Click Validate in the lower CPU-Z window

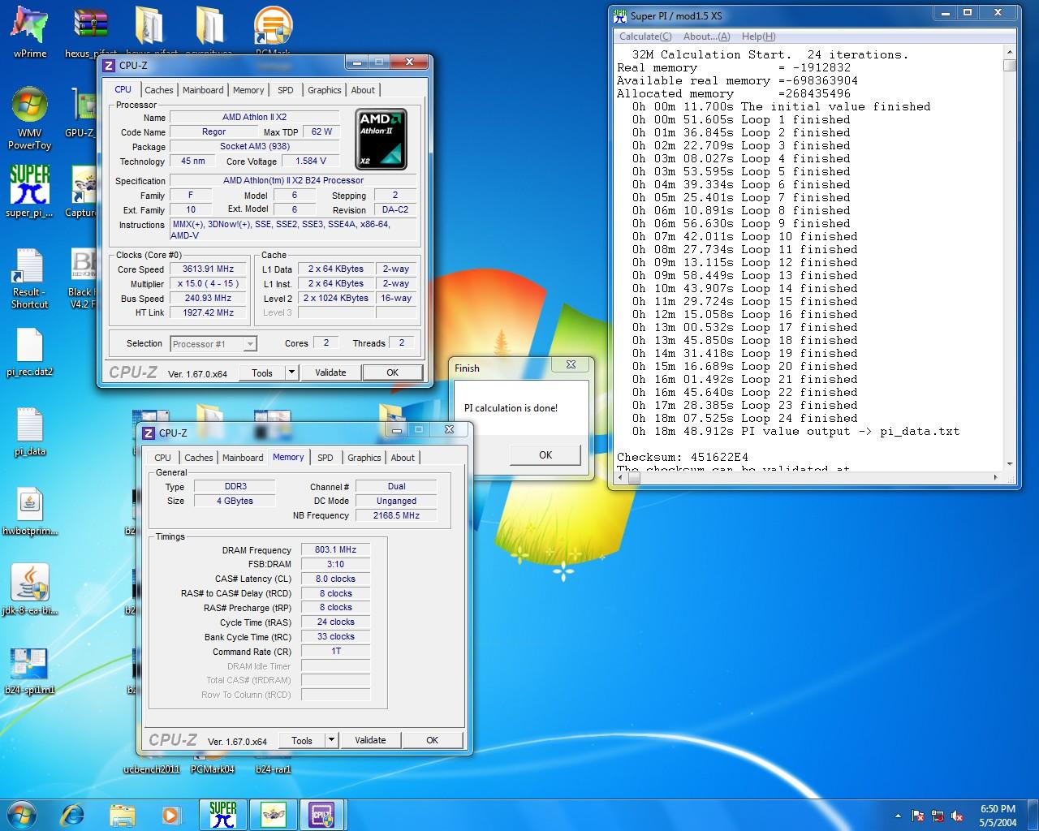click(x=370, y=740)
